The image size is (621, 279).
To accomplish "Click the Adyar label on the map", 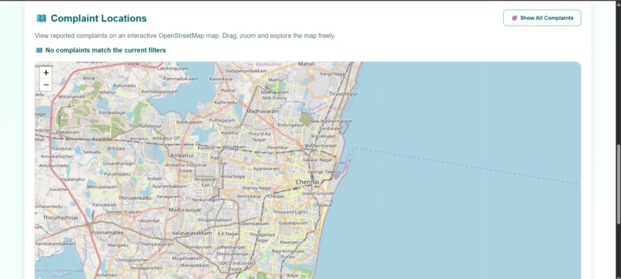I will [292, 274].
